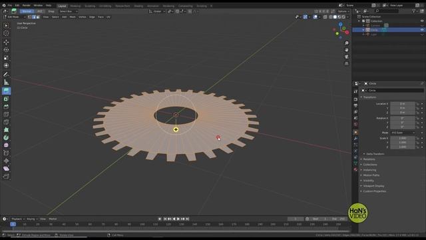Screen dimensions: 426x240
Task: Select the Loop Cut tool
Action: [x=6, y=114]
